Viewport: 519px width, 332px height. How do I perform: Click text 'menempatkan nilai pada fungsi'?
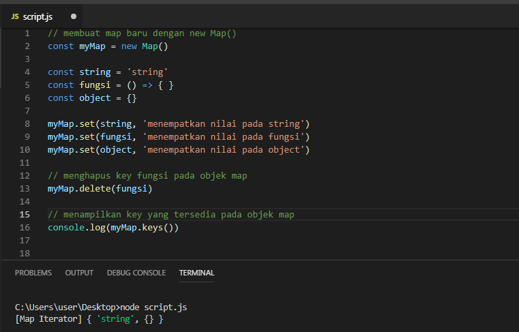[224, 137]
